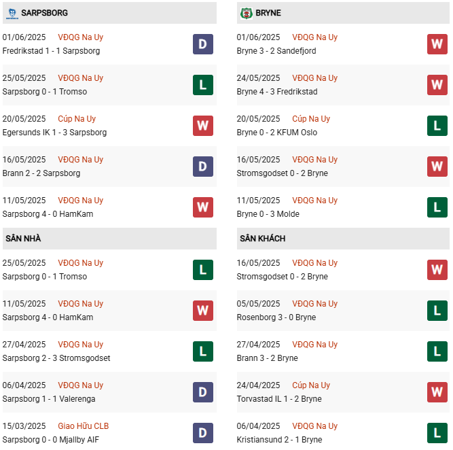Click the Sarpsborg team logo icon
453x450 pixels.
pos(12,14)
